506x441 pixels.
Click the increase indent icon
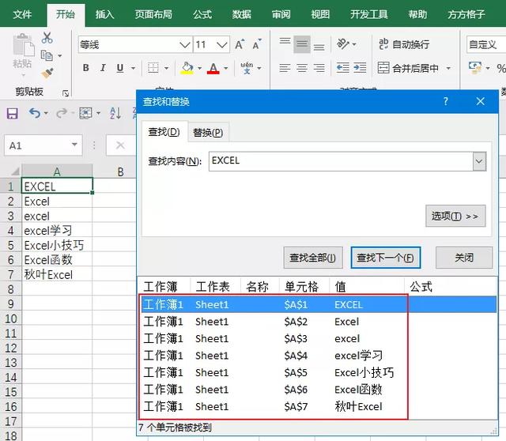[x=360, y=68]
